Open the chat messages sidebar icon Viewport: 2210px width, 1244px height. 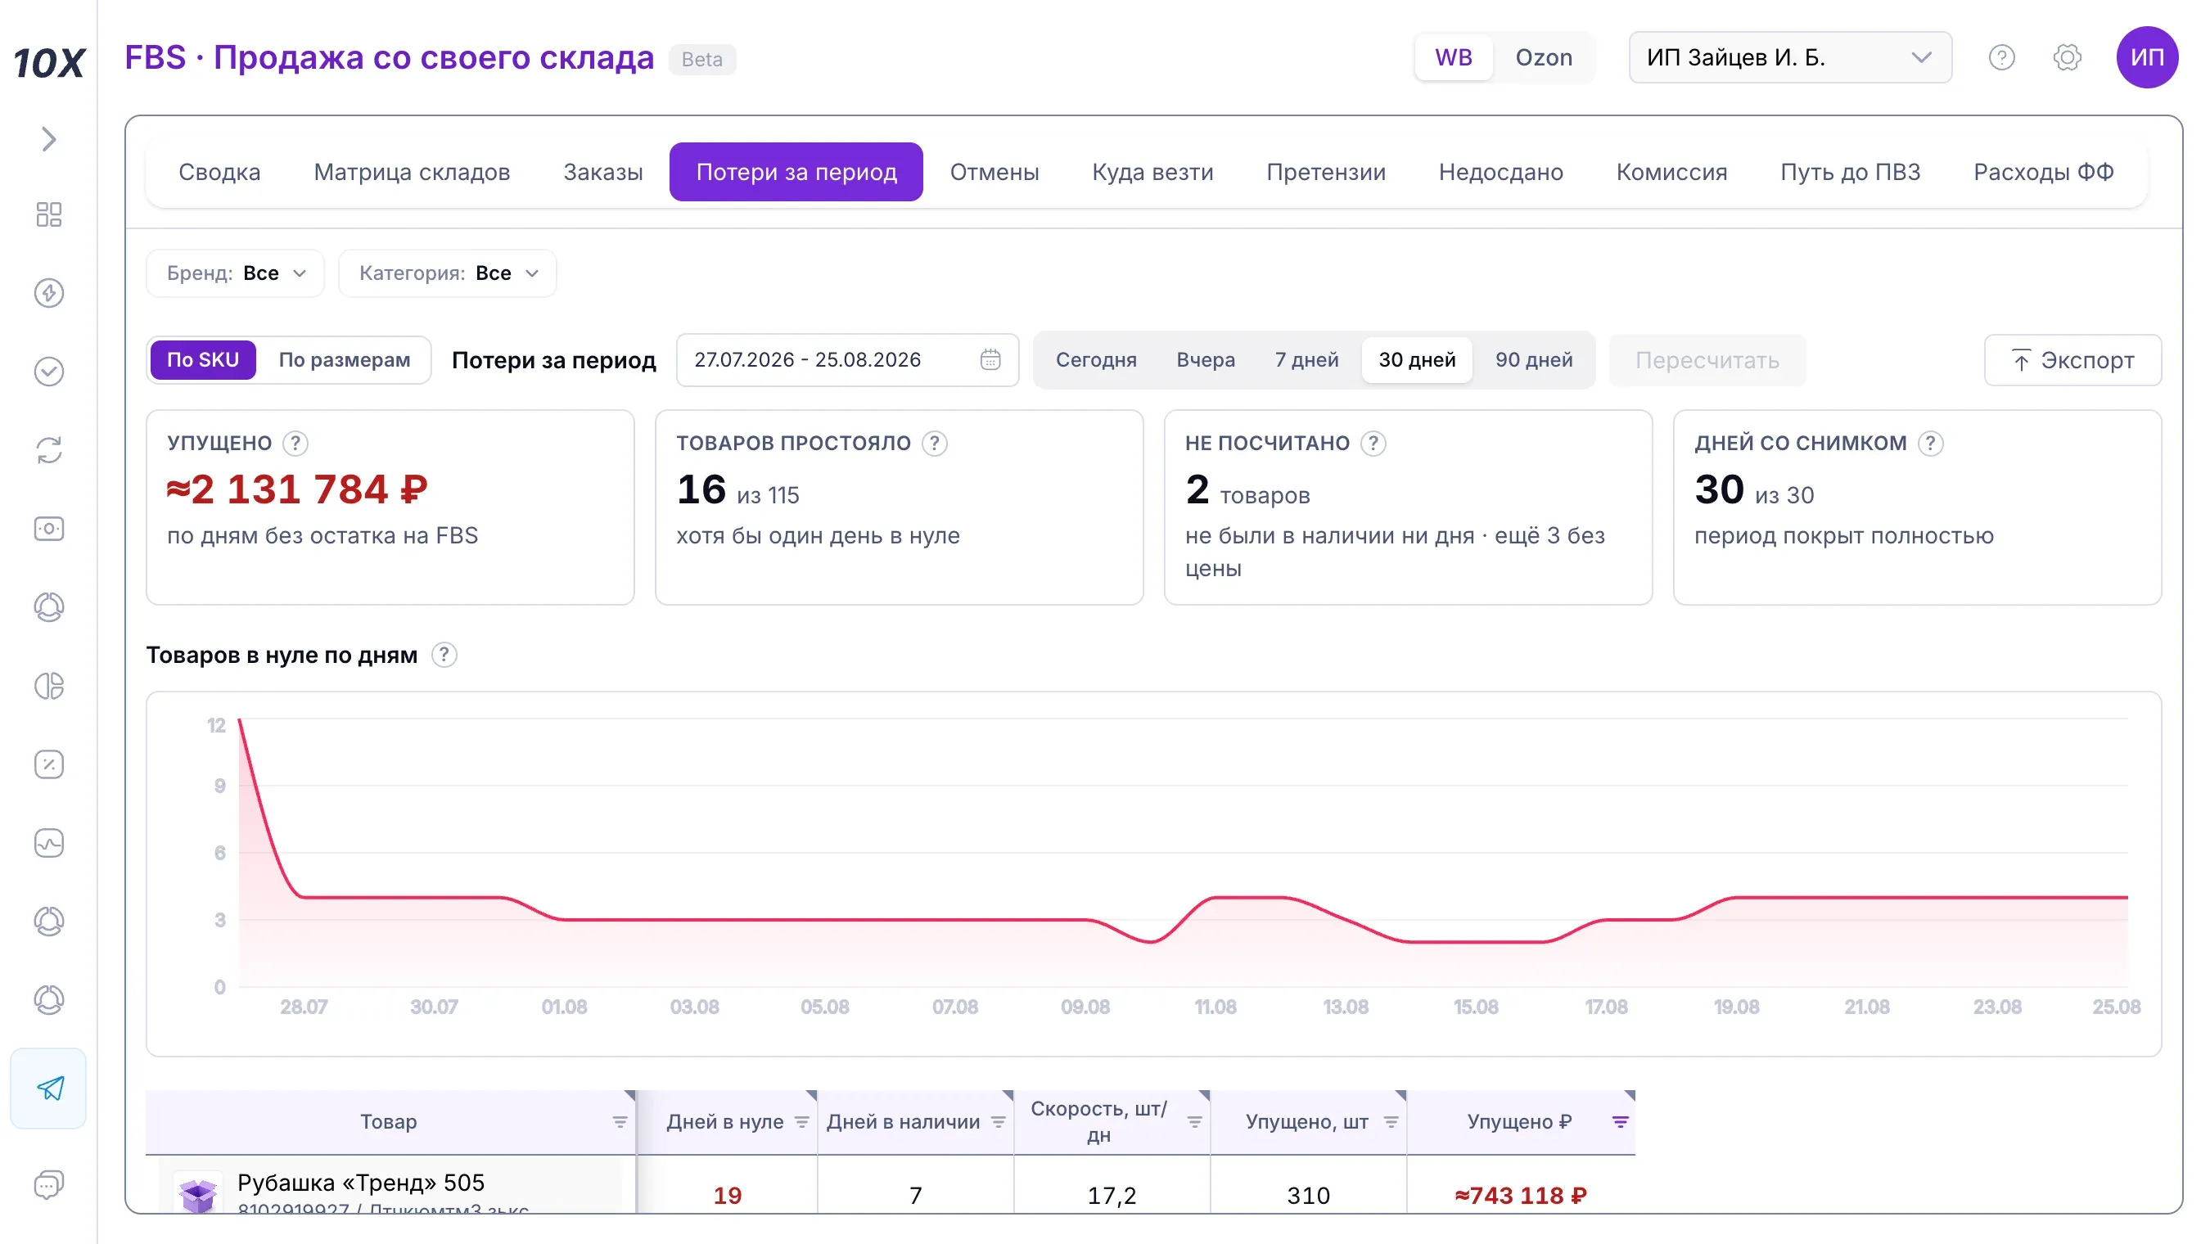pyautogui.click(x=49, y=1185)
